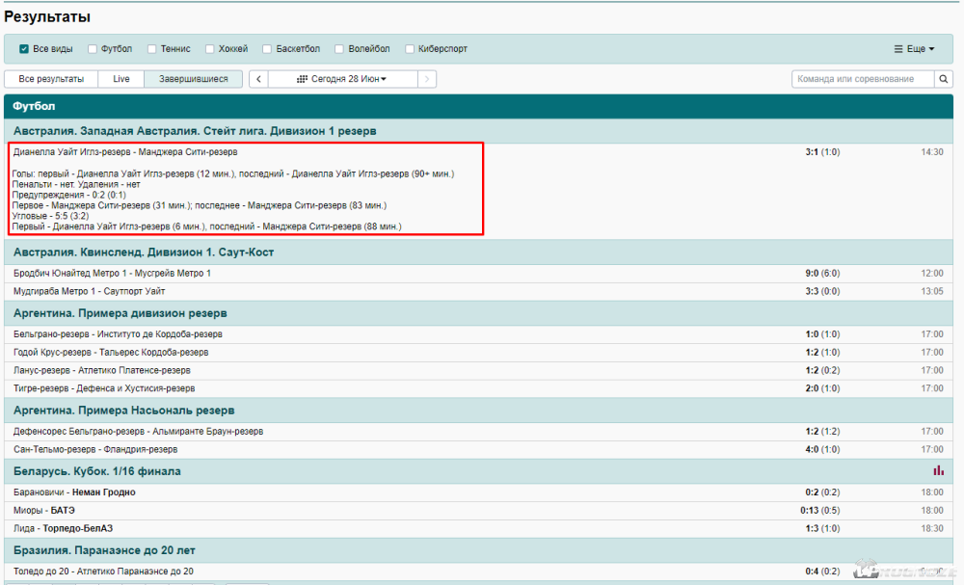Switch to the Live tab
Image resolution: width=964 pixels, height=585 pixels.
click(x=121, y=79)
